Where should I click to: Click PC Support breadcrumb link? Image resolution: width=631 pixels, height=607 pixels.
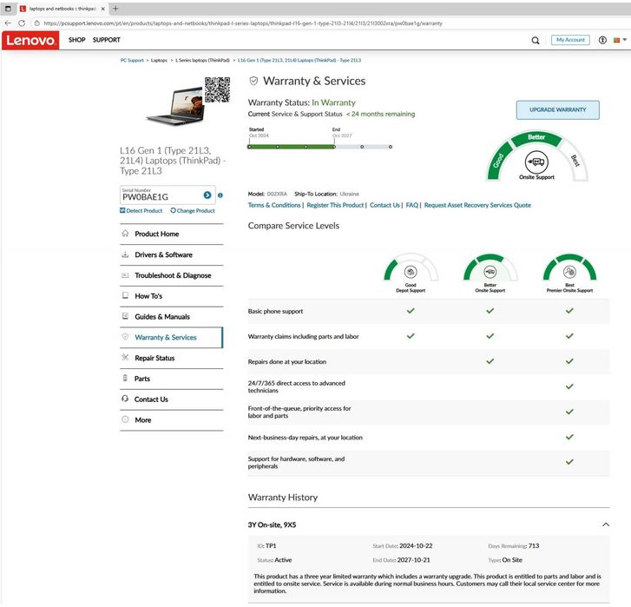[132, 61]
